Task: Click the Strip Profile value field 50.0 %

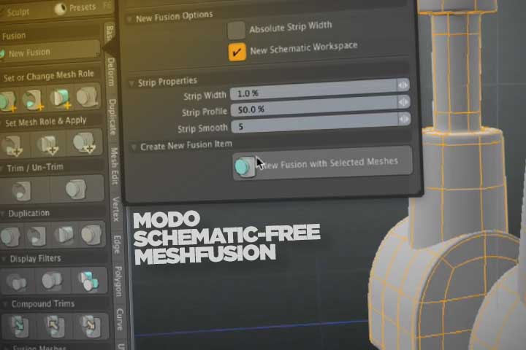Action: (315, 106)
